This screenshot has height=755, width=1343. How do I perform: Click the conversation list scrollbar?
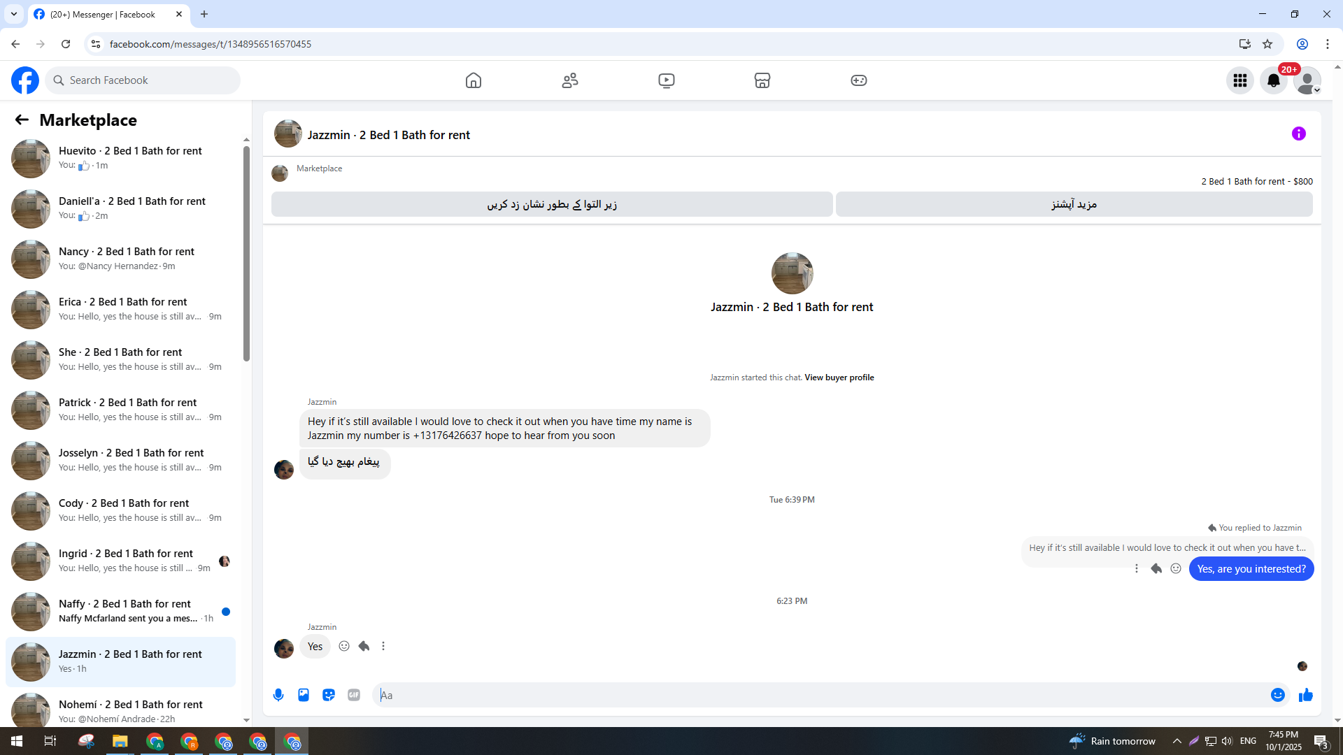point(246,254)
